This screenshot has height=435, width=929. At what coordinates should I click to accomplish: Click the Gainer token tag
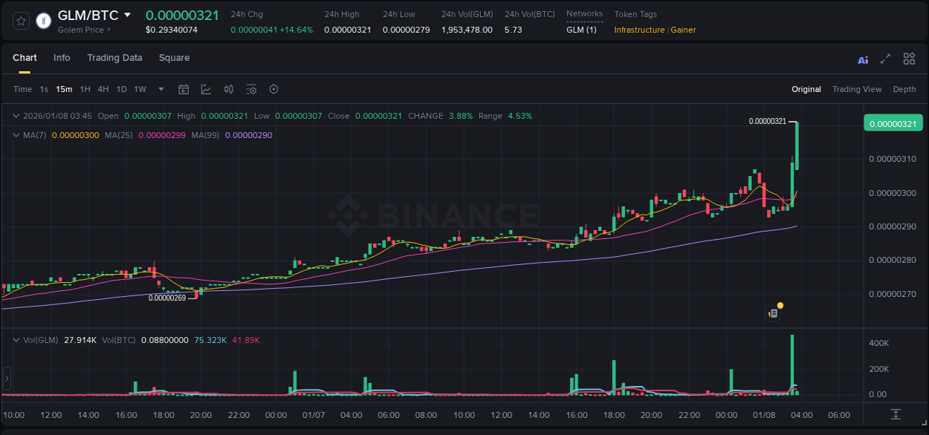(683, 30)
